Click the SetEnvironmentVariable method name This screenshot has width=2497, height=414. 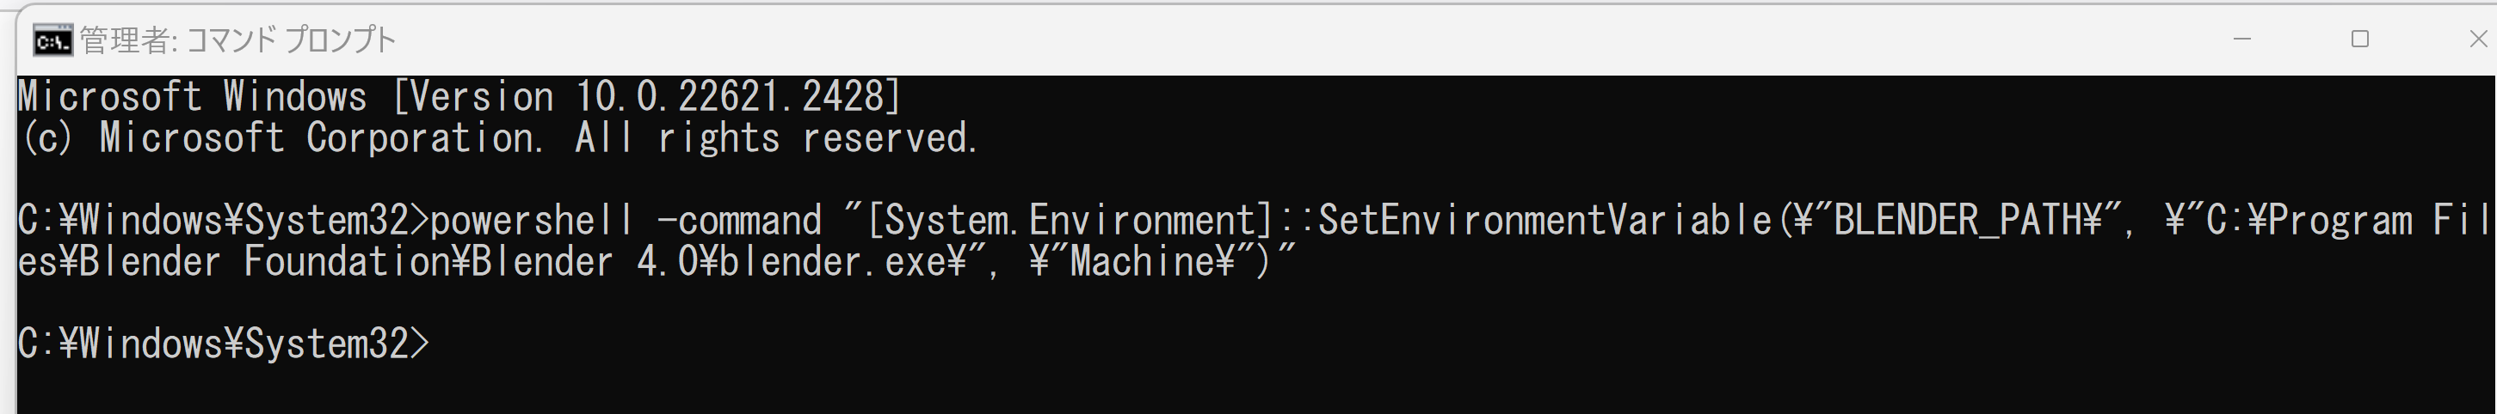(x=1545, y=221)
